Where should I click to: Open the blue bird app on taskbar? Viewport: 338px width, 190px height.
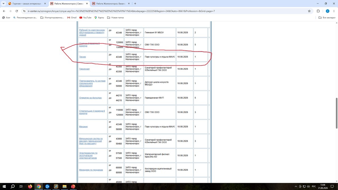tap(47, 187)
